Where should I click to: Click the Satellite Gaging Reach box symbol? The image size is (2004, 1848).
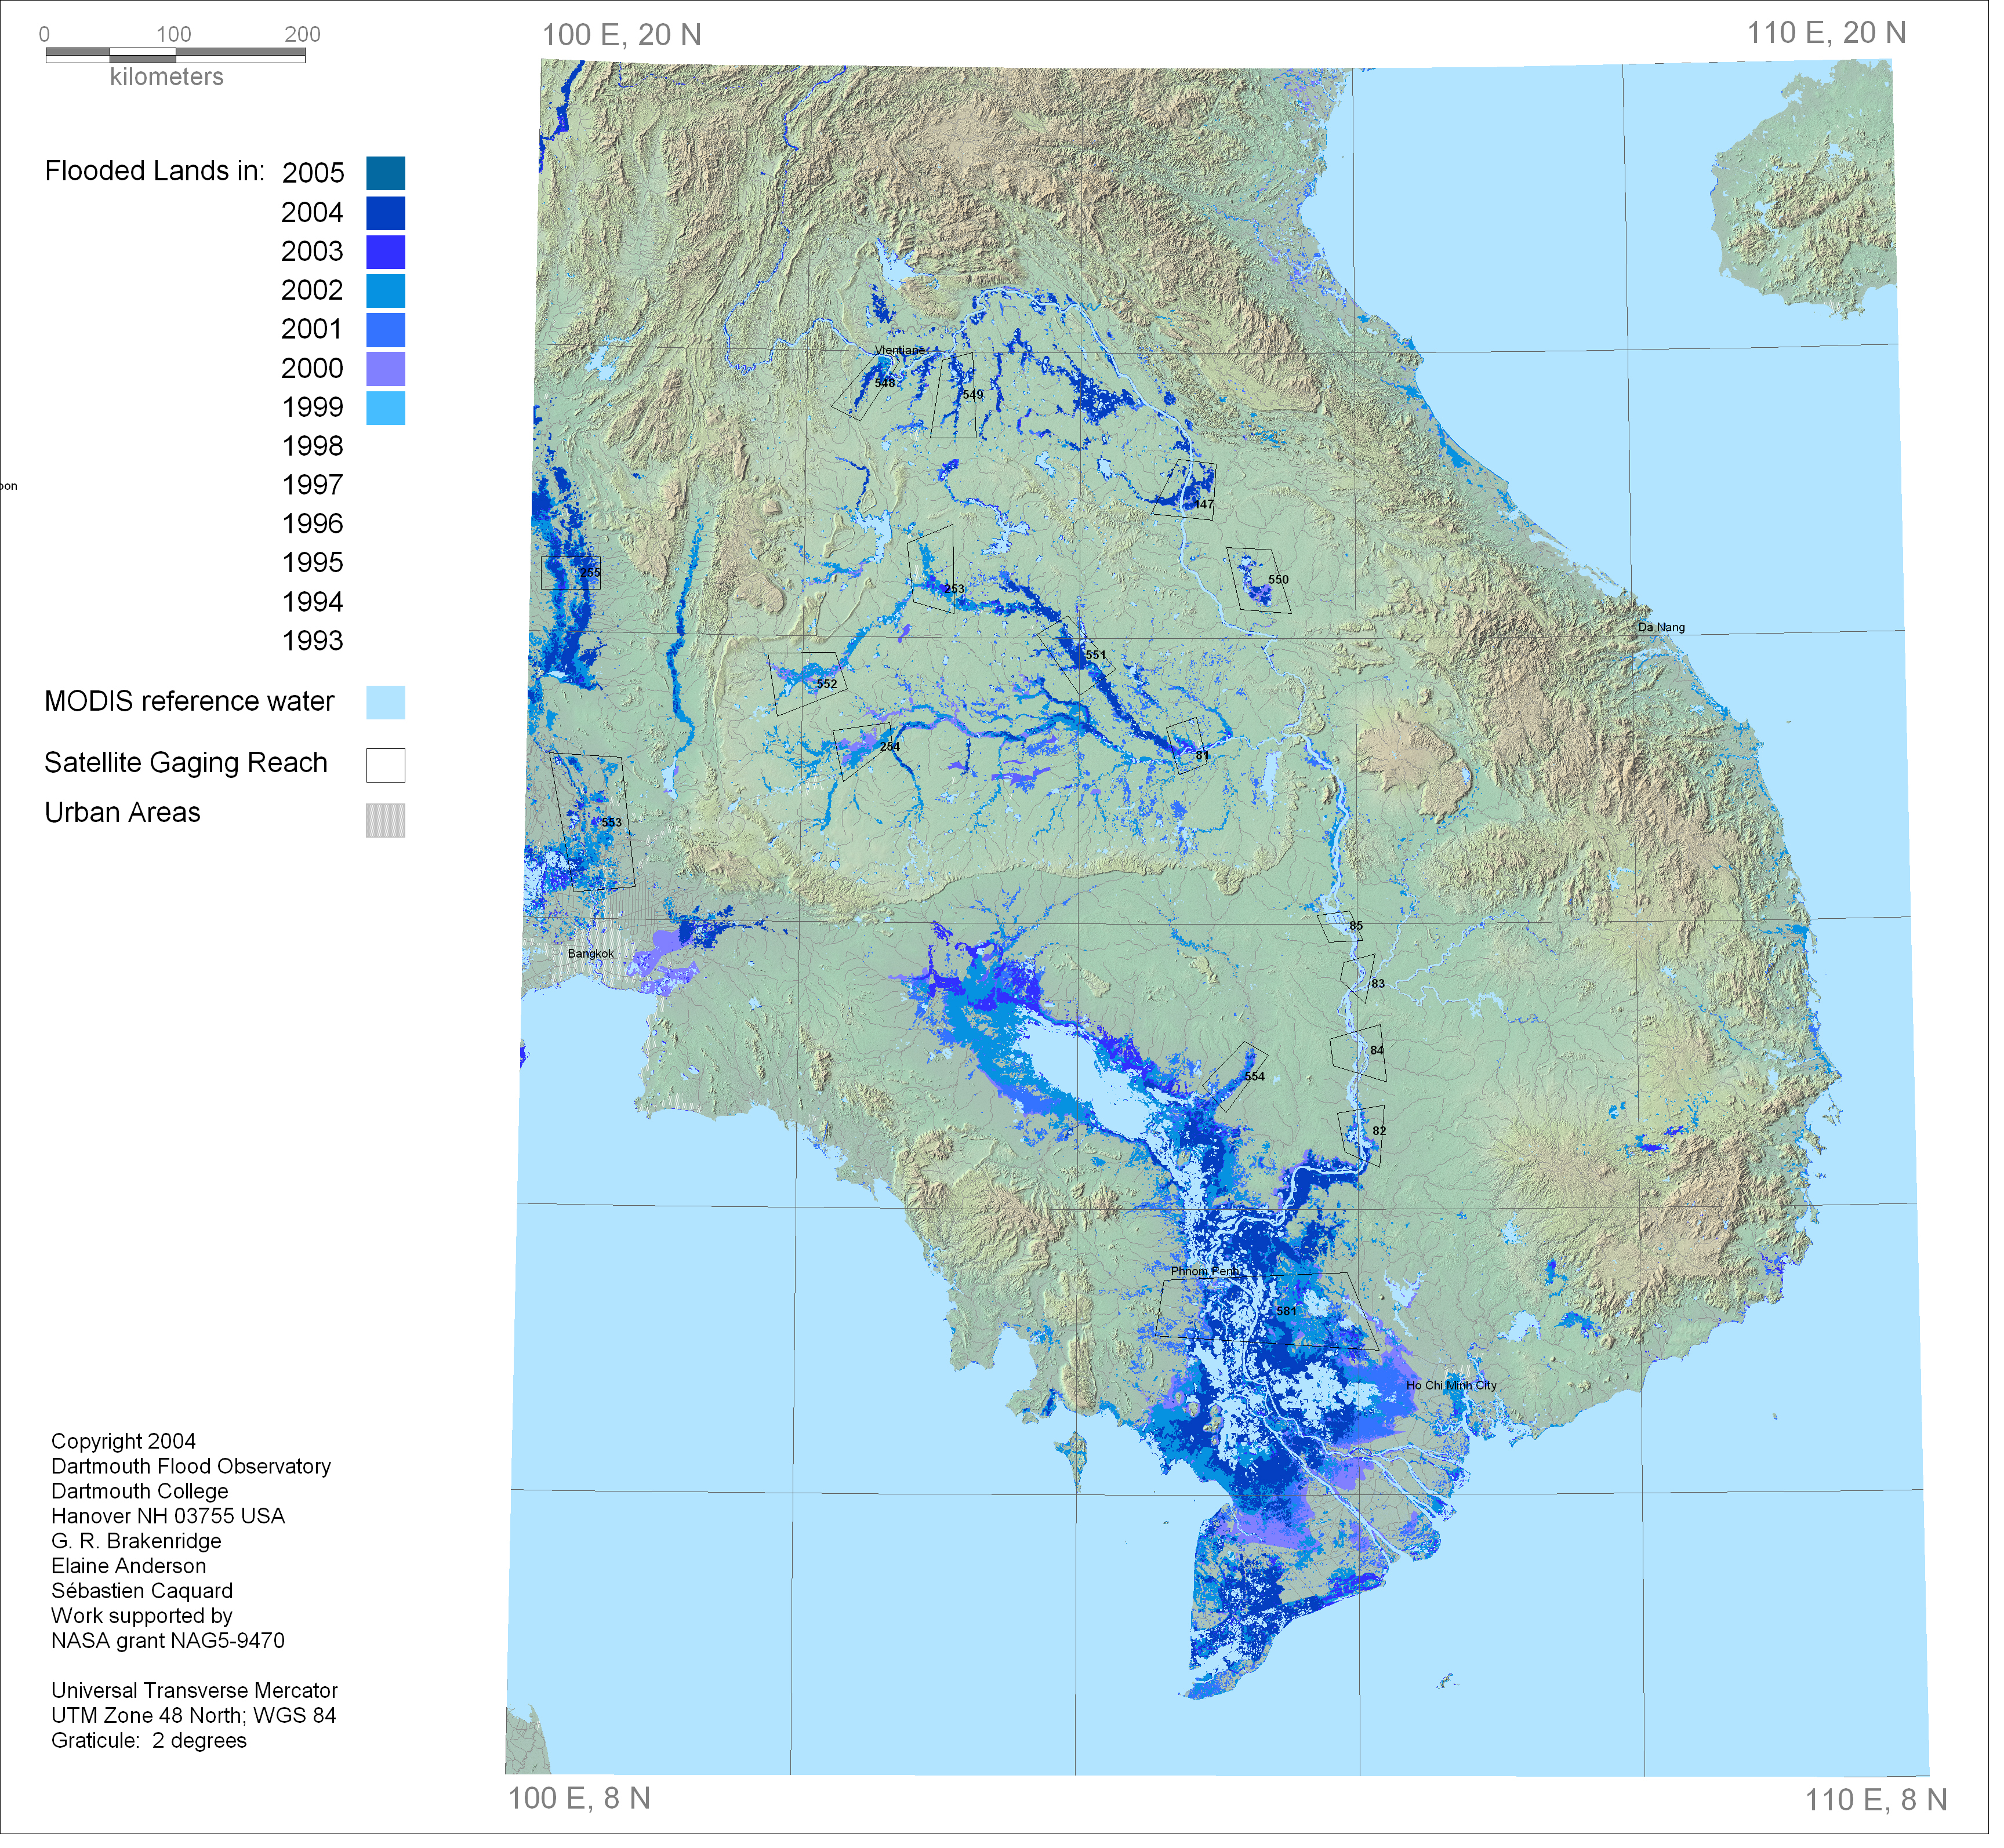[385, 765]
